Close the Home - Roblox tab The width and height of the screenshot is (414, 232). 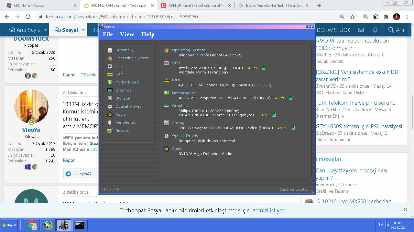(x=75, y=5)
